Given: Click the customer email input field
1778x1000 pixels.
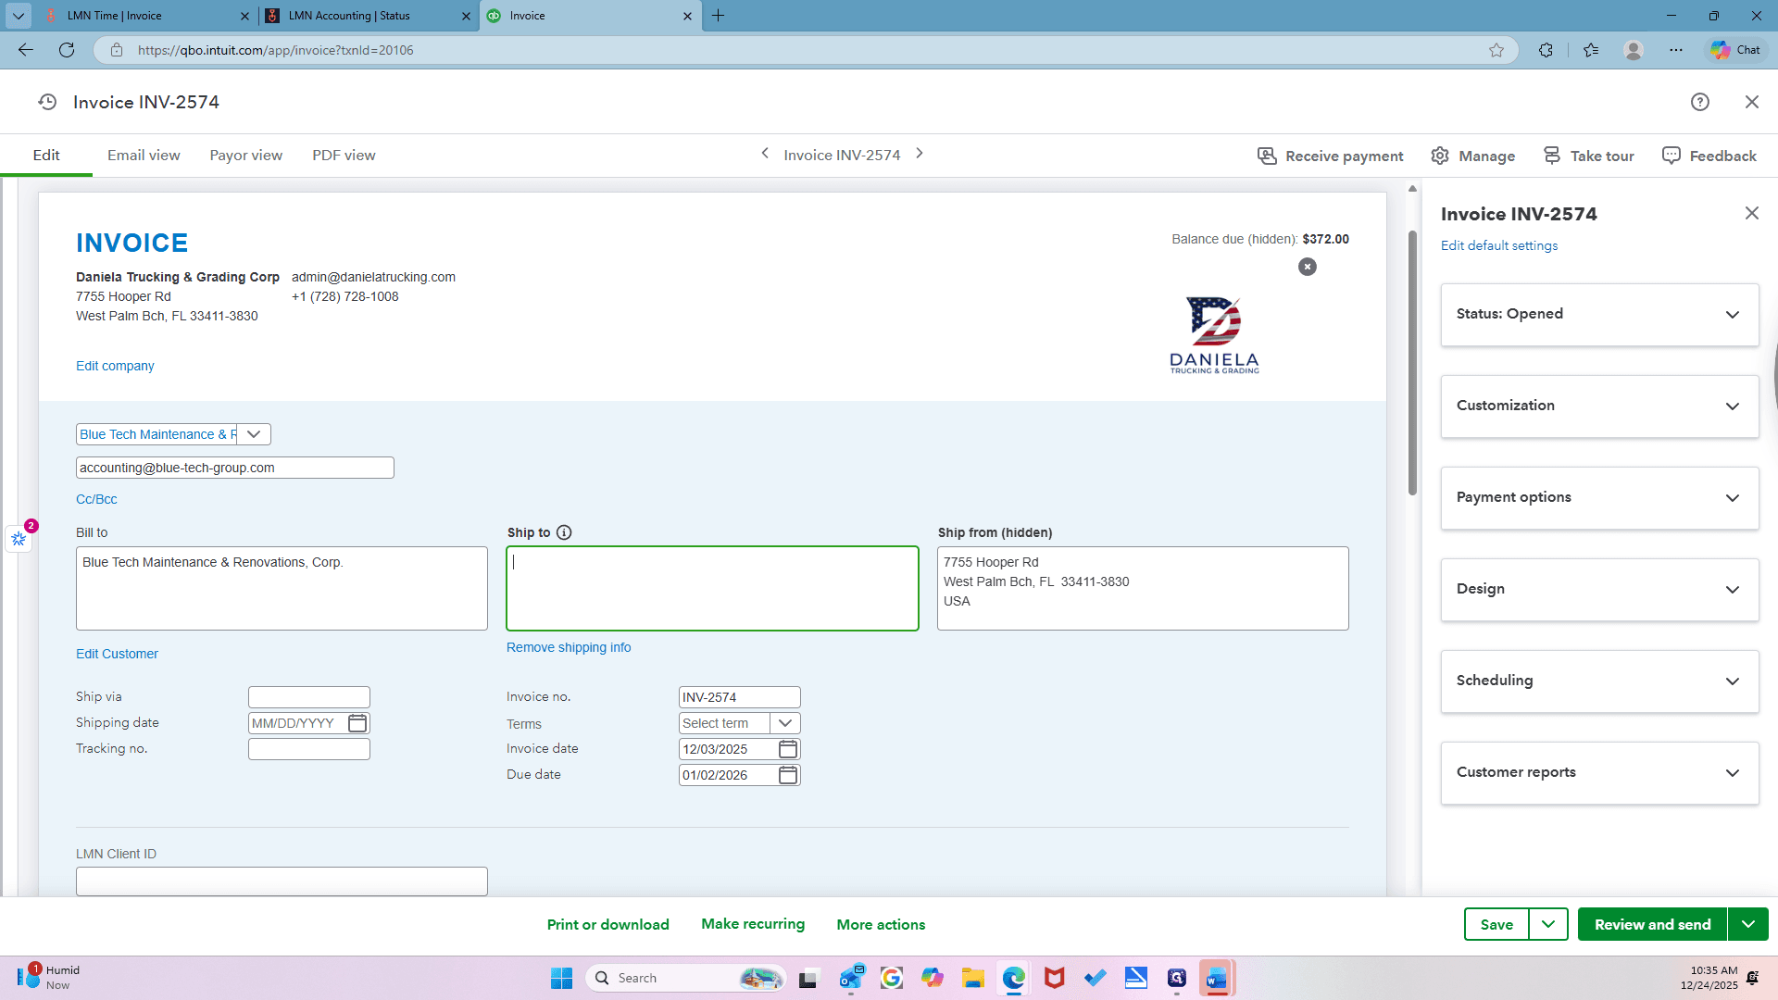Looking at the screenshot, I should point(235,468).
